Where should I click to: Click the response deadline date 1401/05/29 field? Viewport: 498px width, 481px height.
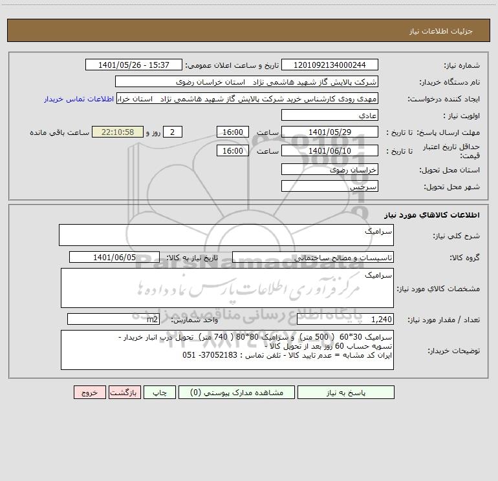tap(330, 132)
